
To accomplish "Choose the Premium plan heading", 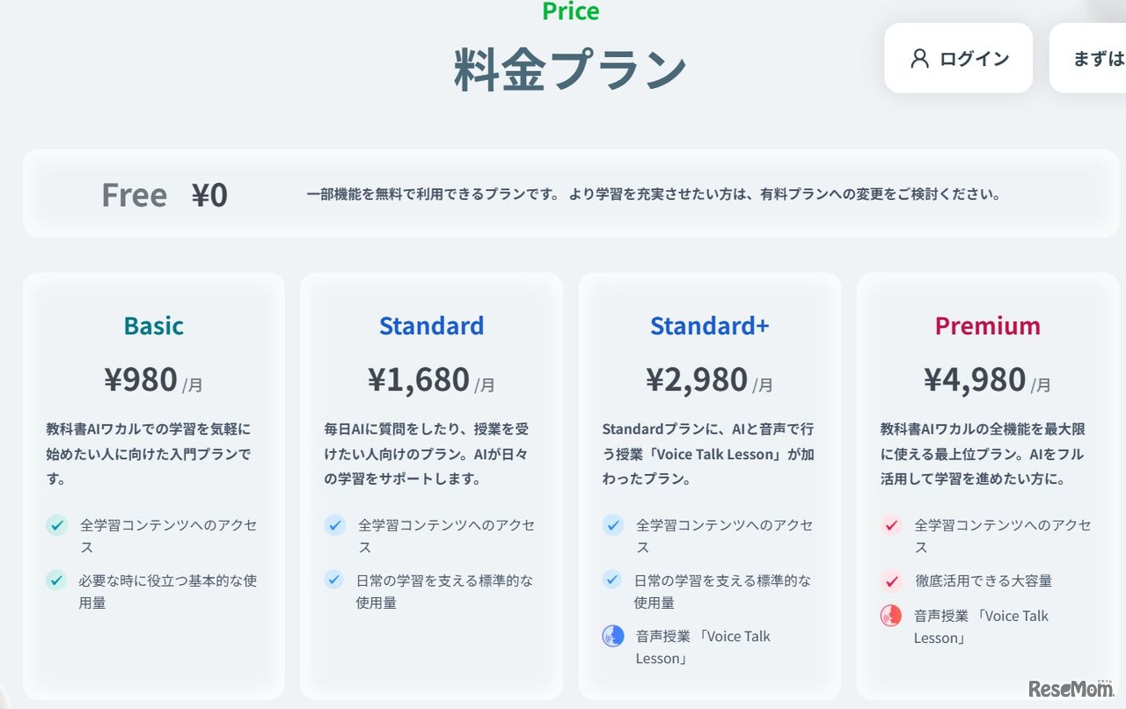I will [987, 326].
